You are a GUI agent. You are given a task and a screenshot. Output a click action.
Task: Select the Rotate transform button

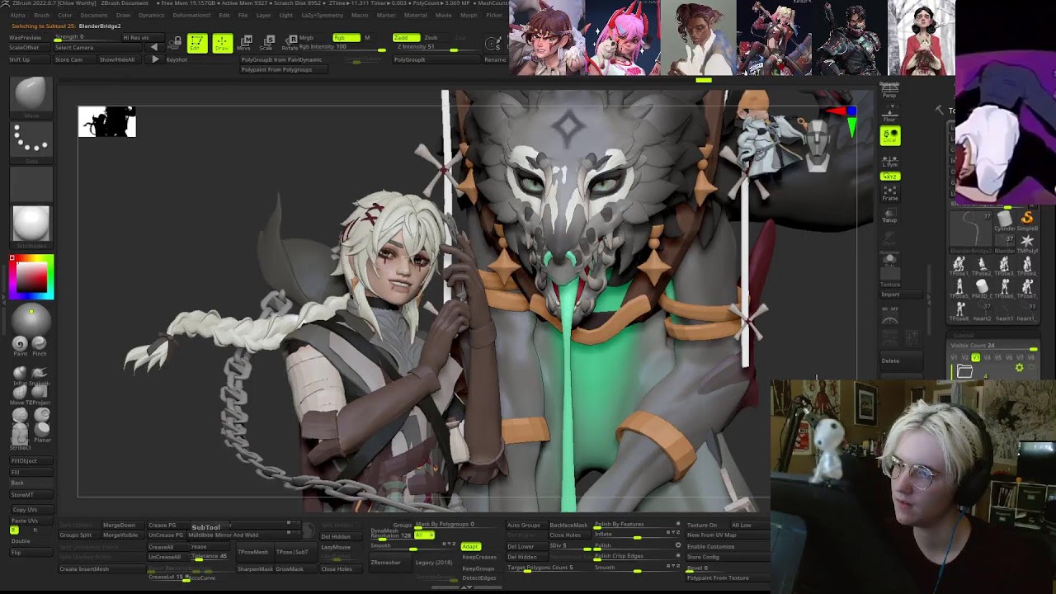[290, 44]
